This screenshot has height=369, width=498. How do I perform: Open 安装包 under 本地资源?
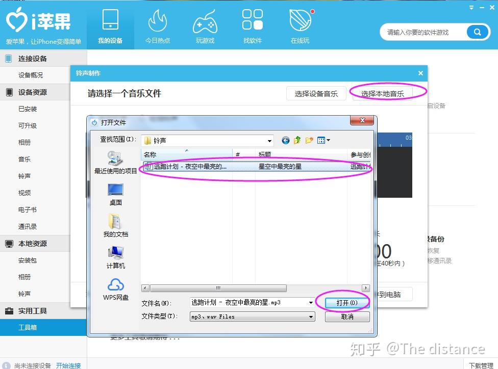click(28, 260)
